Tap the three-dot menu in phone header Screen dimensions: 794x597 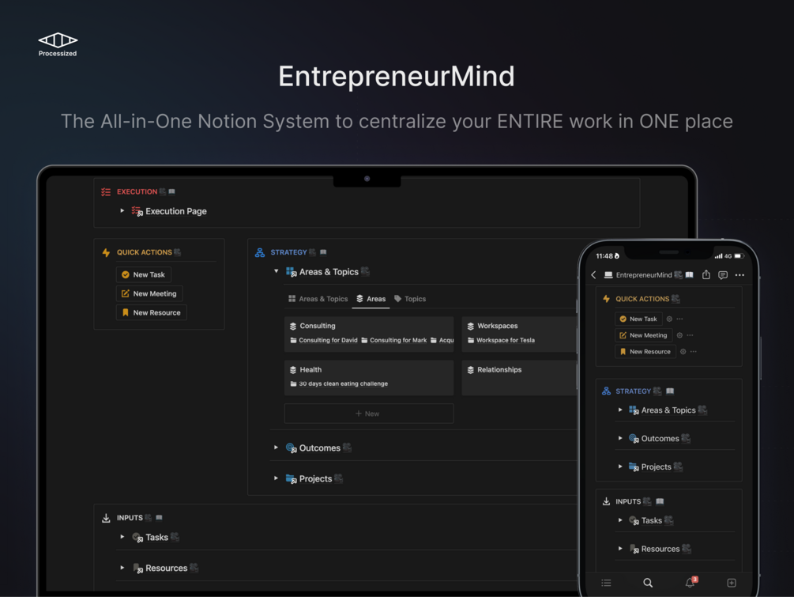point(739,275)
